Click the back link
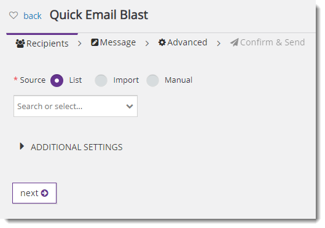 (33, 16)
